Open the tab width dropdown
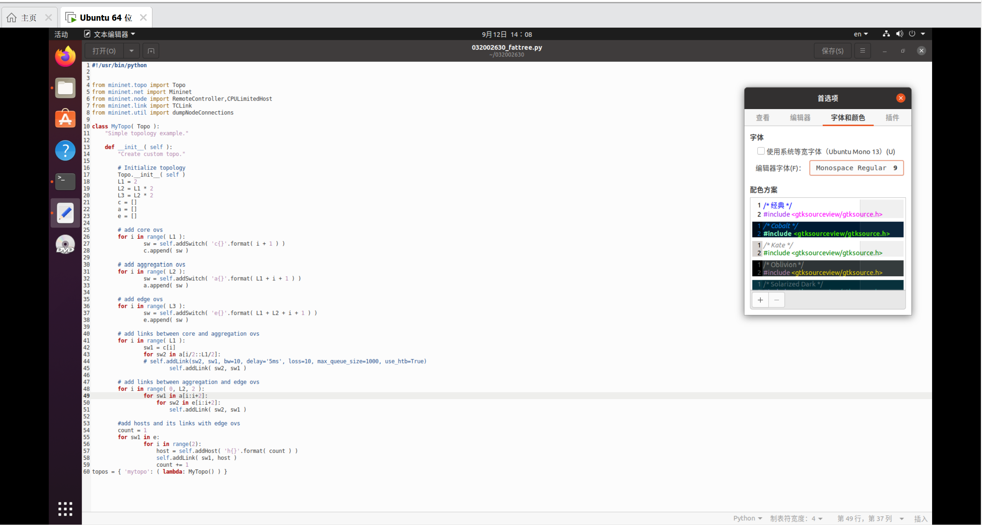 coord(796,518)
